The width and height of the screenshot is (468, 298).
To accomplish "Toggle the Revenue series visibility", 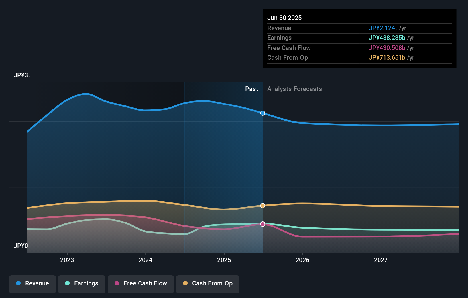I will [x=32, y=284].
